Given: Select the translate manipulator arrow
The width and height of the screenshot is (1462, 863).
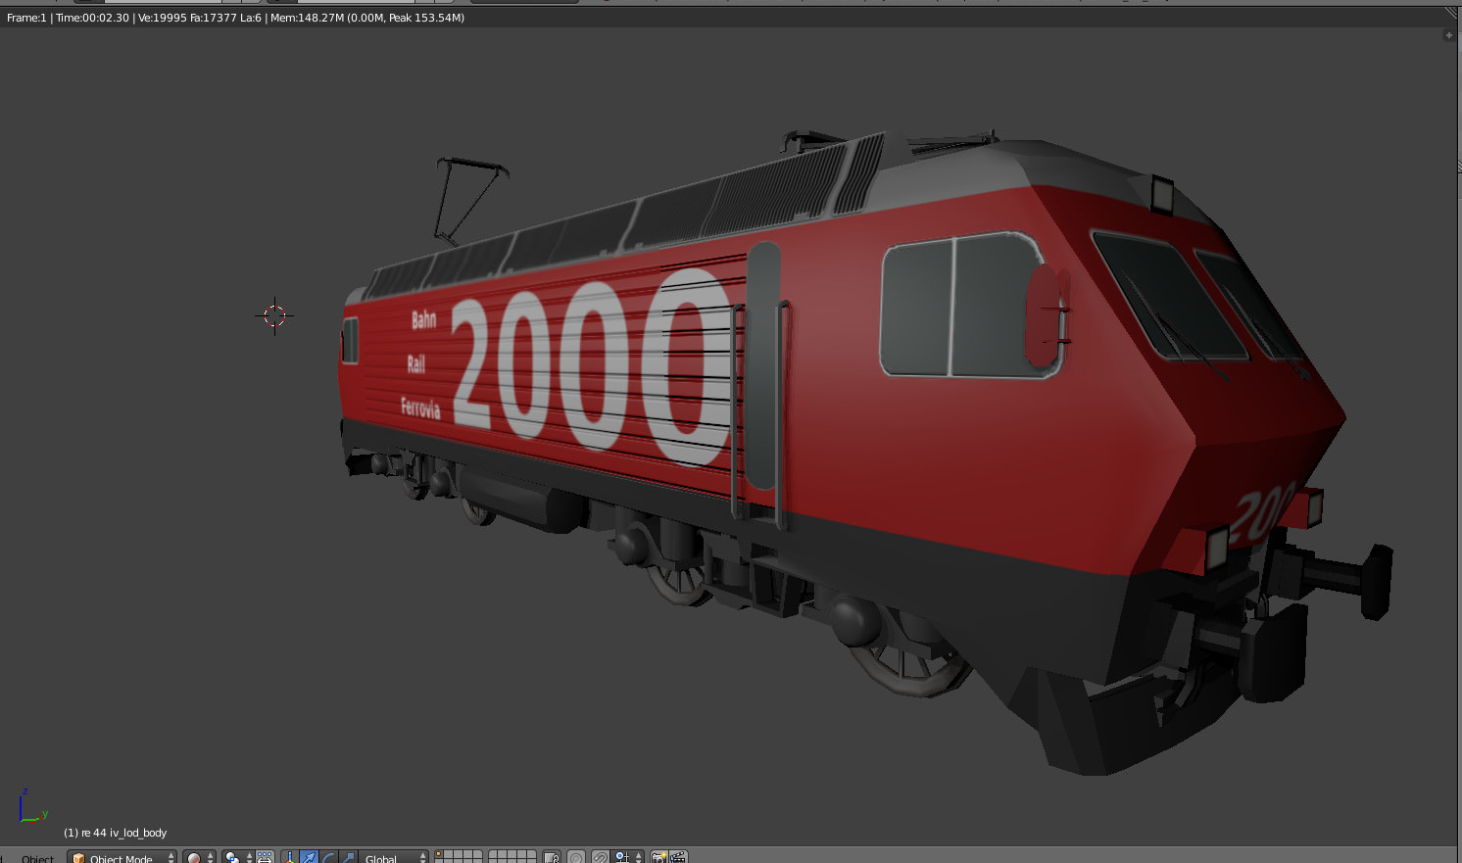Looking at the screenshot, I should coord(309,857).
